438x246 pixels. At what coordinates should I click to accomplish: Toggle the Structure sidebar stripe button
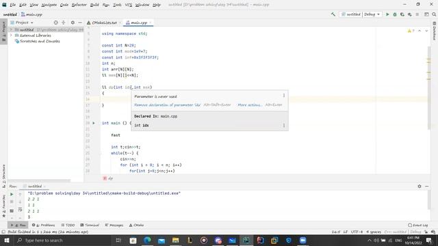click(x=3, y=176)
